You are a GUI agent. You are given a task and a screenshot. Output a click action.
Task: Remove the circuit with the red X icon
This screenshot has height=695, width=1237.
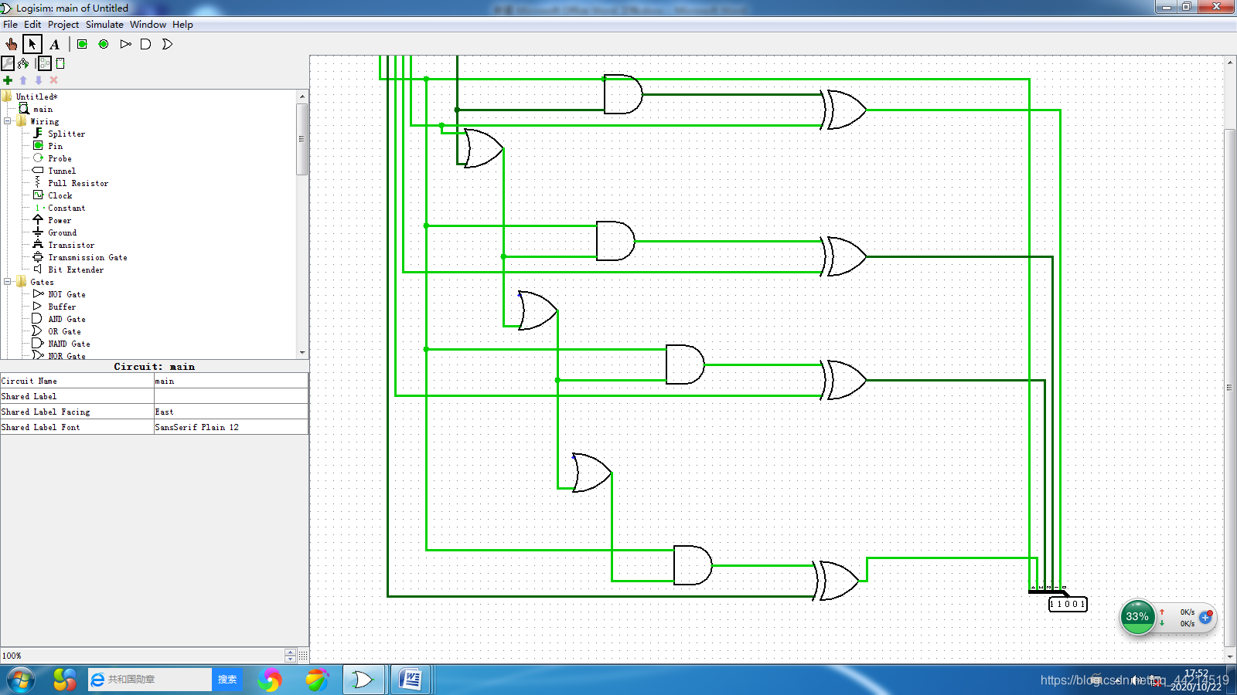click(54, 80)
